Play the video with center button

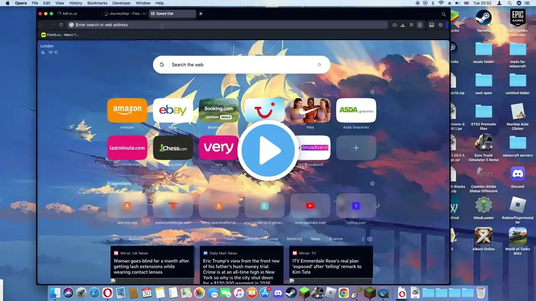tap(268, 150)
